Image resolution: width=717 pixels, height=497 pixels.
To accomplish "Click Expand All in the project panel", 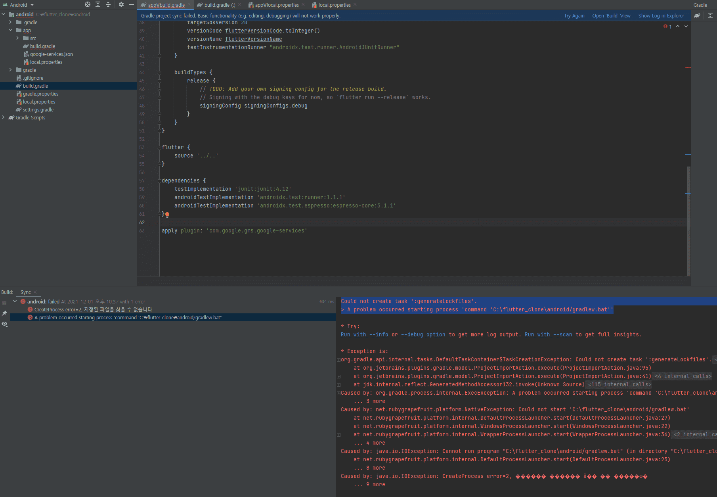I will (x=98, y=5).
